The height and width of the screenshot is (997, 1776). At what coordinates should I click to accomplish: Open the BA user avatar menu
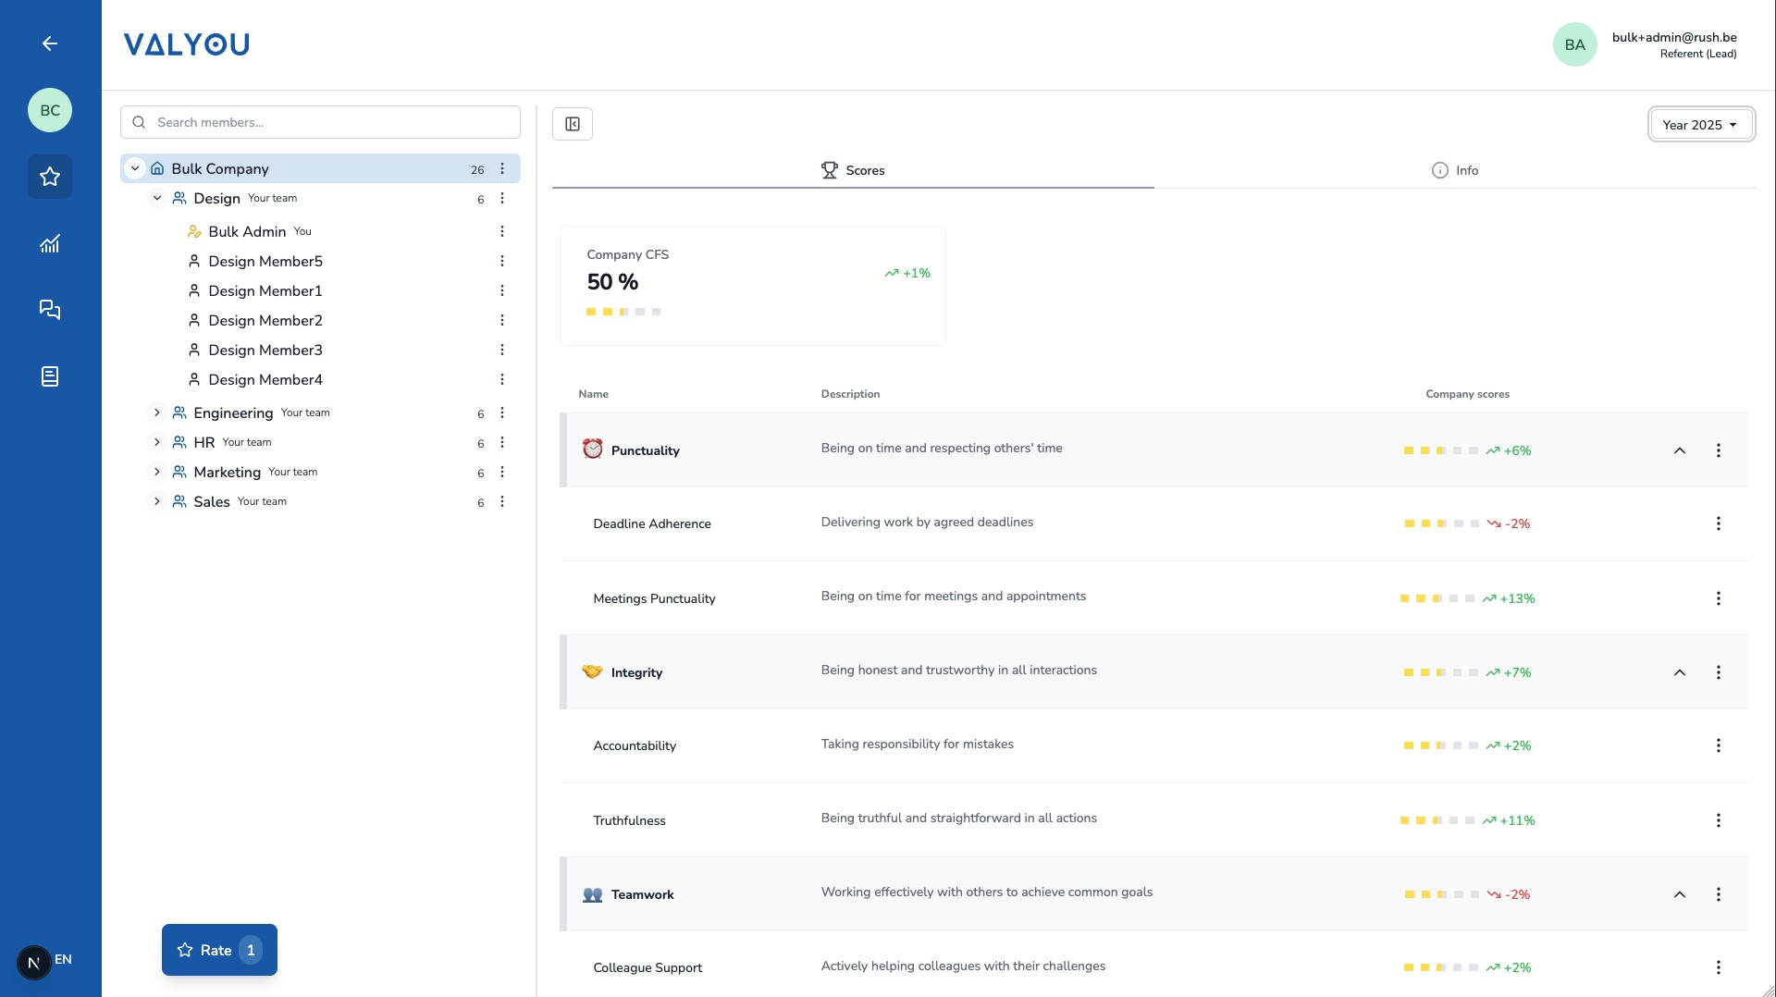1574,44
